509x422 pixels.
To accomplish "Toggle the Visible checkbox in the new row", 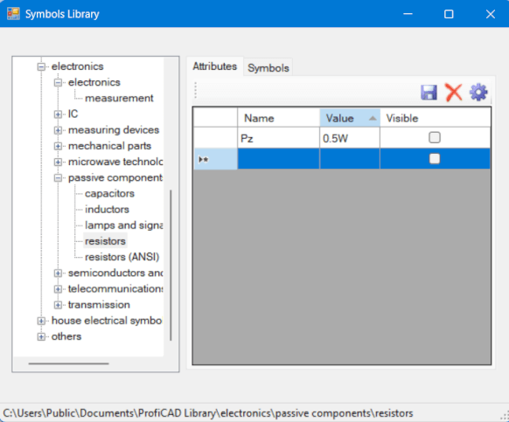I will 435,159.
